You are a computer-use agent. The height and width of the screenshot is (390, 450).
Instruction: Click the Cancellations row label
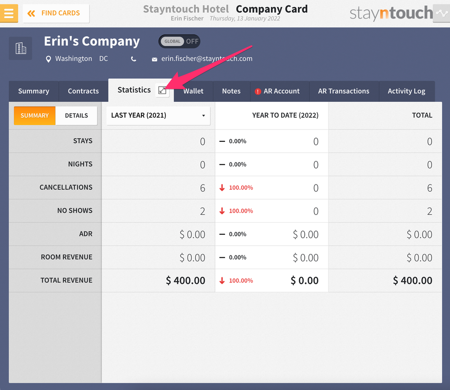click(66, 187)
